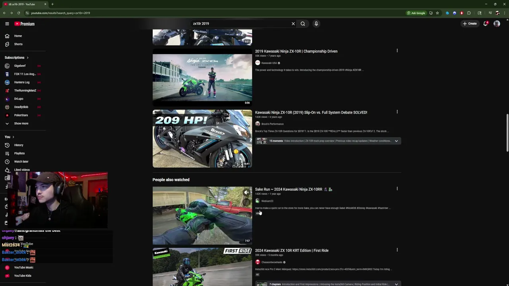Viewport: 509px width, 286px height.
Task: Open the YouTube hamburger guide menu
Action: point(7,24)
